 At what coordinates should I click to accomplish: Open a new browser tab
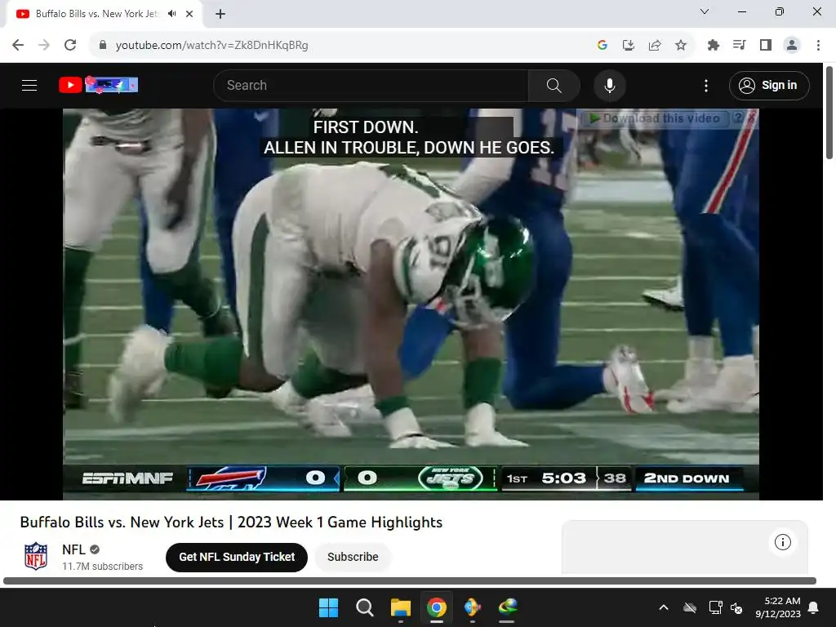(x=220, y=14)
